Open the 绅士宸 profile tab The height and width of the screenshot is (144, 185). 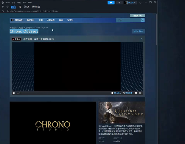pos(36,7)
